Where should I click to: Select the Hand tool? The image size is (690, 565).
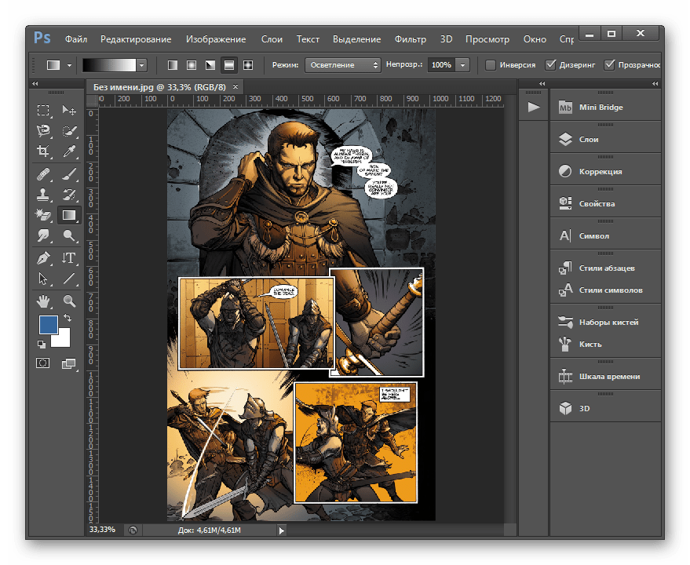click(x=44, y=301)
